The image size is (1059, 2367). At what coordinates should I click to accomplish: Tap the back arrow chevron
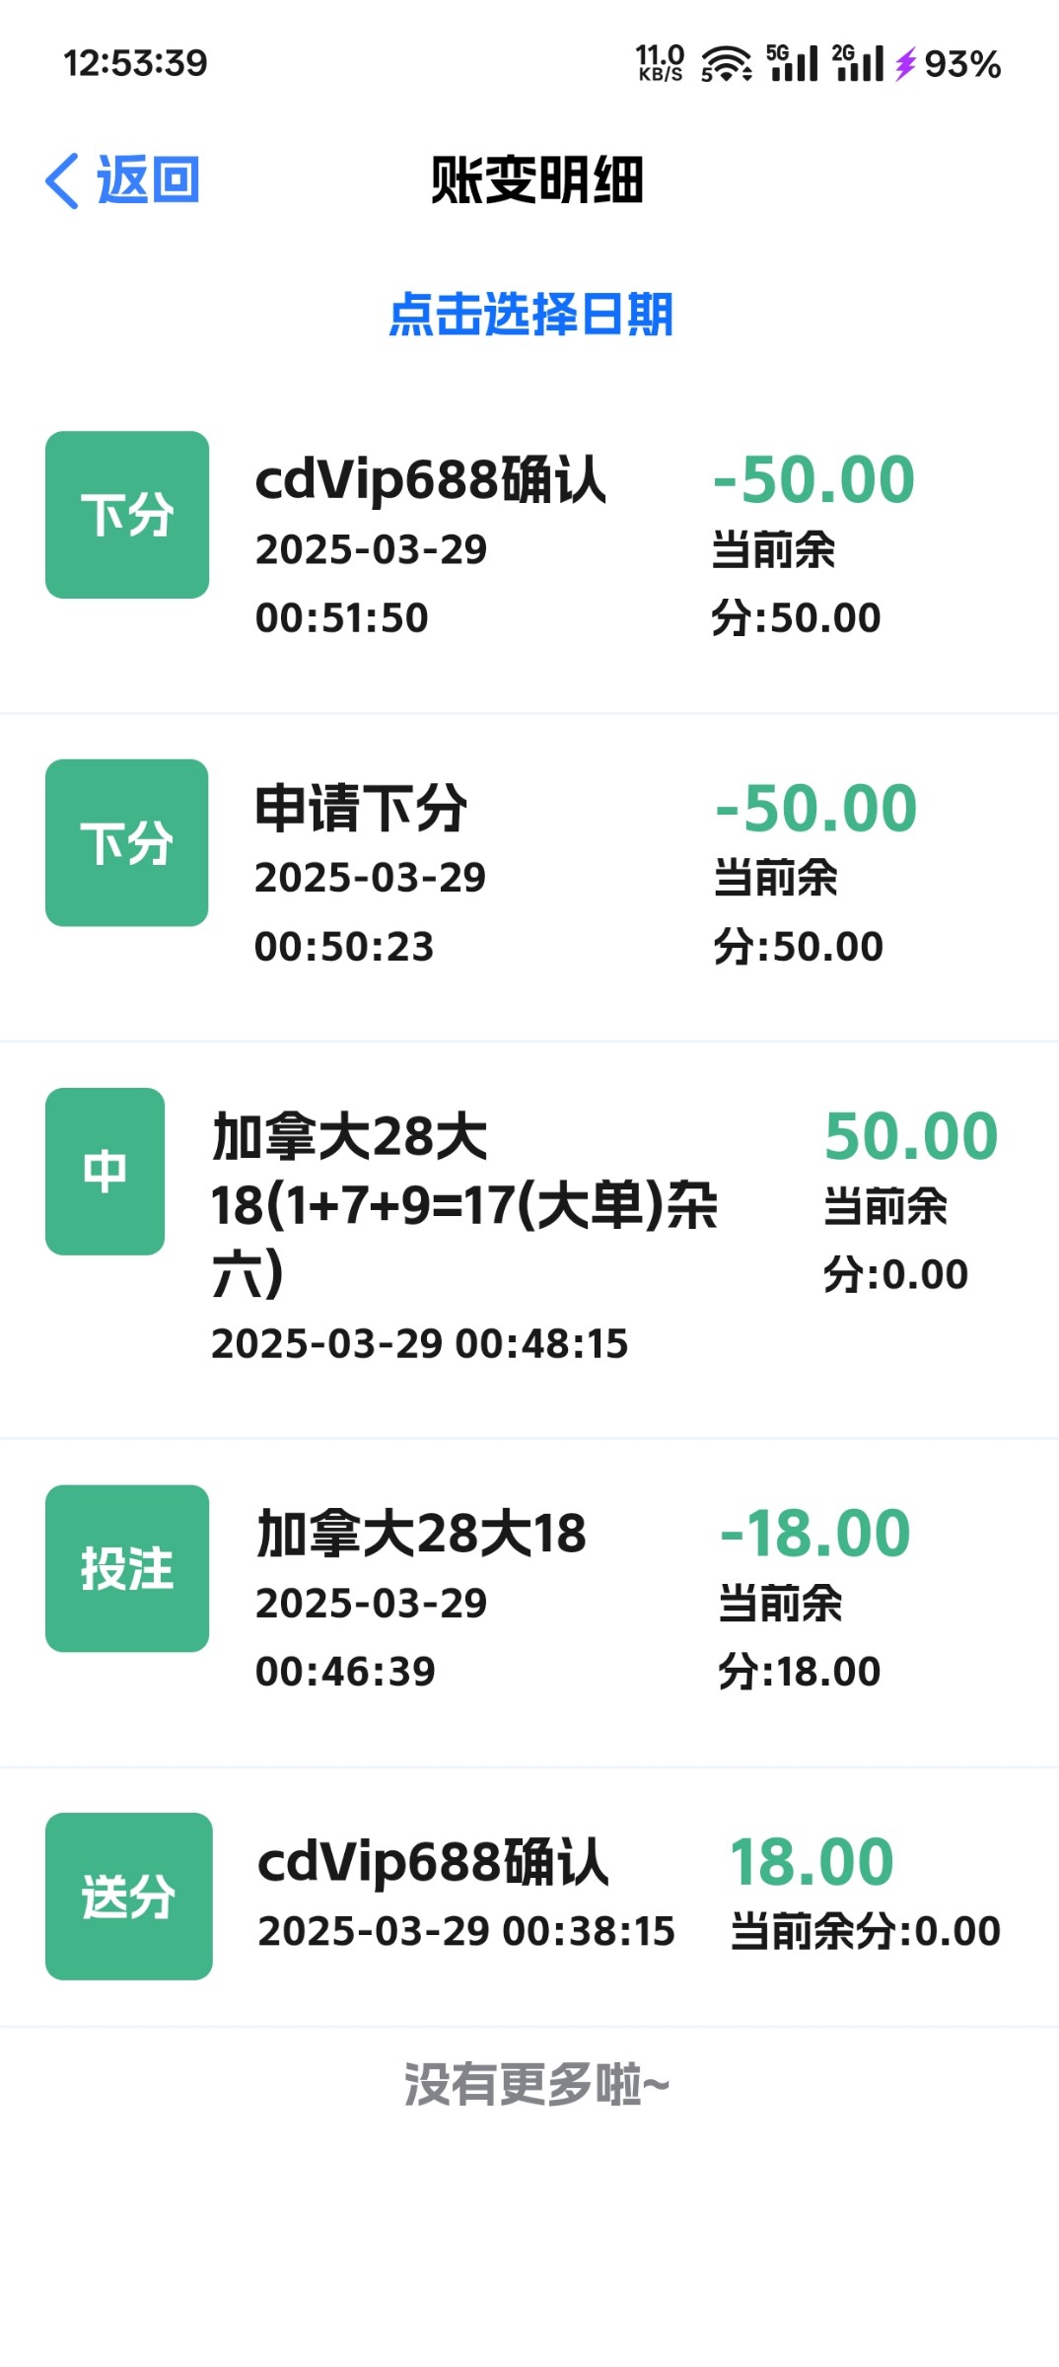pyautogui.click(x=62, y=181)
